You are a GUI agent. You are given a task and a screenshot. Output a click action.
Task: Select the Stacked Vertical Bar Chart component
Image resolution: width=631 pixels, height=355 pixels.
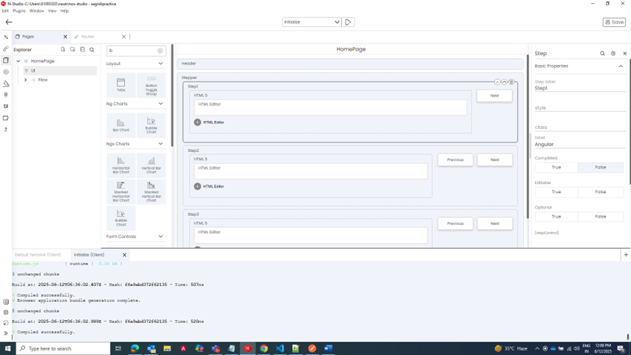(x=151, y=191)
